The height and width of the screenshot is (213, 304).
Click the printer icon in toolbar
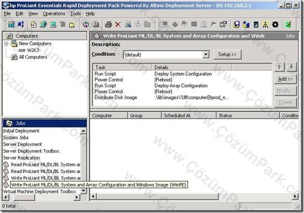pos(108,24)
